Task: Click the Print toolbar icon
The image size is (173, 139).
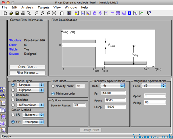Action: tap(23, 13)
